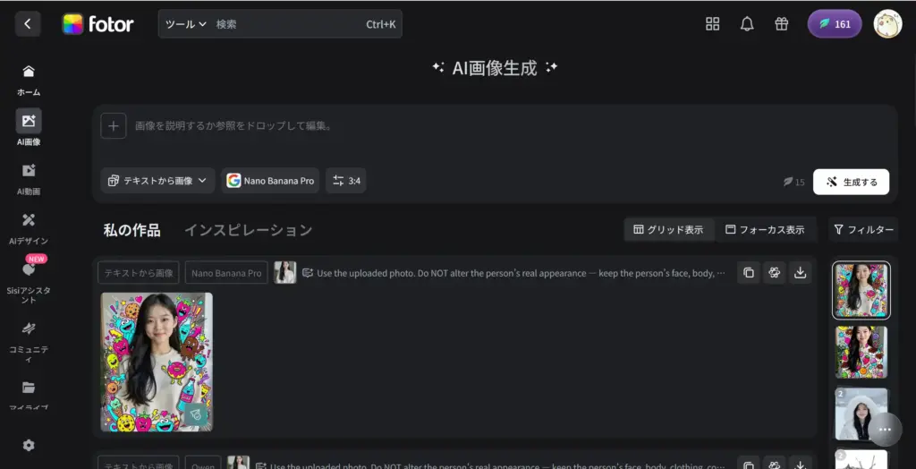Open Sisiアシスタント in the sidebar

click(29, 284)
